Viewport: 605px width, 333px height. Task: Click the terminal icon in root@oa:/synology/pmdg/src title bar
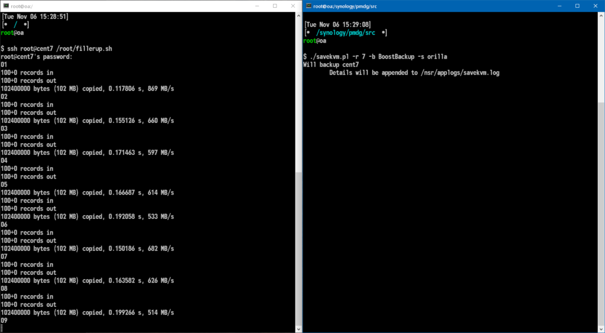click(308, 6)
